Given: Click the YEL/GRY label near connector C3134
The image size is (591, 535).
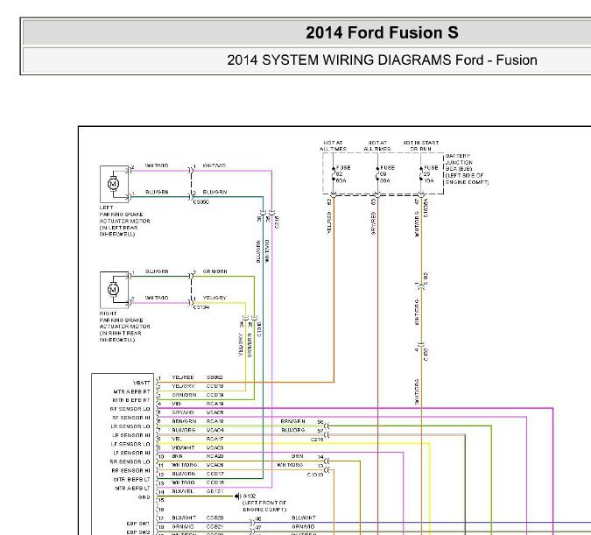Looking at the screenshot, I should click(x=215, y=298).
